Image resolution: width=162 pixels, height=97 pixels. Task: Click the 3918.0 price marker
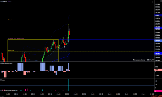tap(158, 41)
